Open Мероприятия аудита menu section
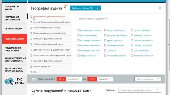 click(x=15, y=8)
